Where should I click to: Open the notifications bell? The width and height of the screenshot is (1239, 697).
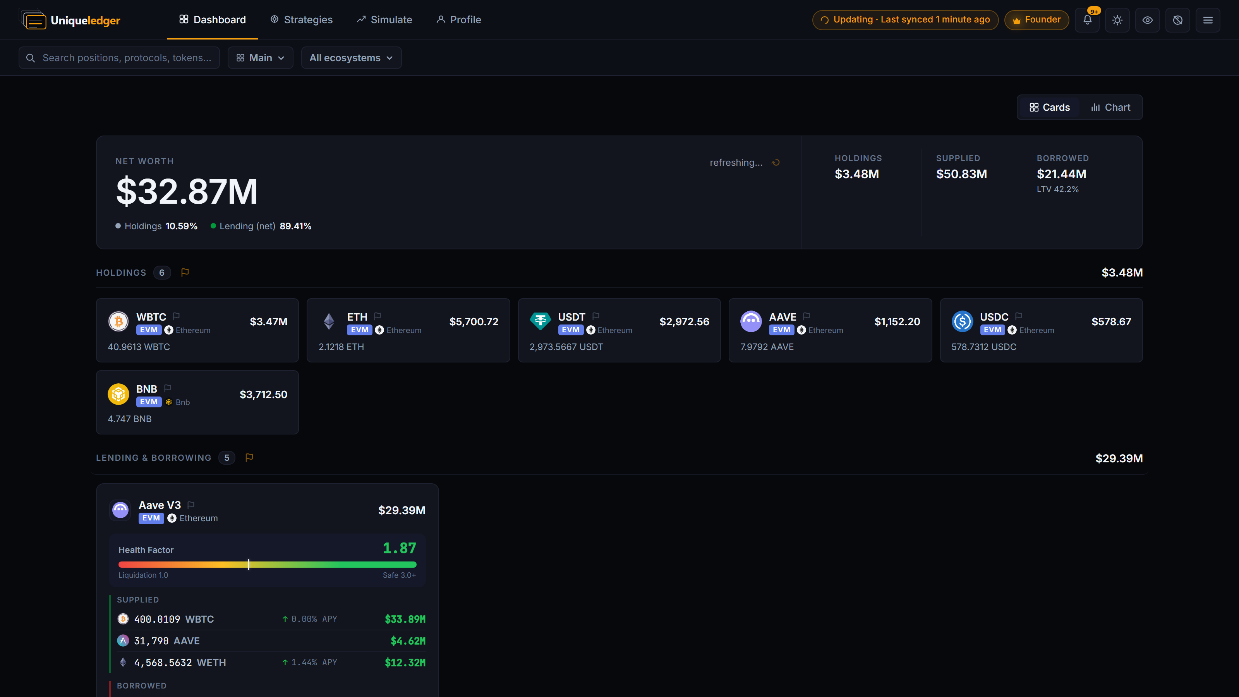click(1087, 20)
